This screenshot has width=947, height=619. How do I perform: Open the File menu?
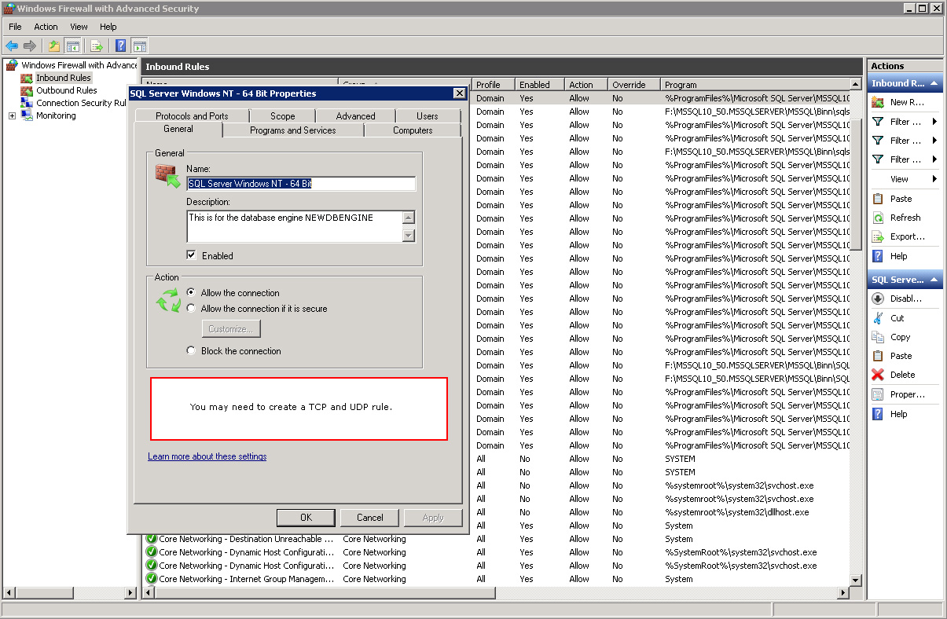point(15,27)
